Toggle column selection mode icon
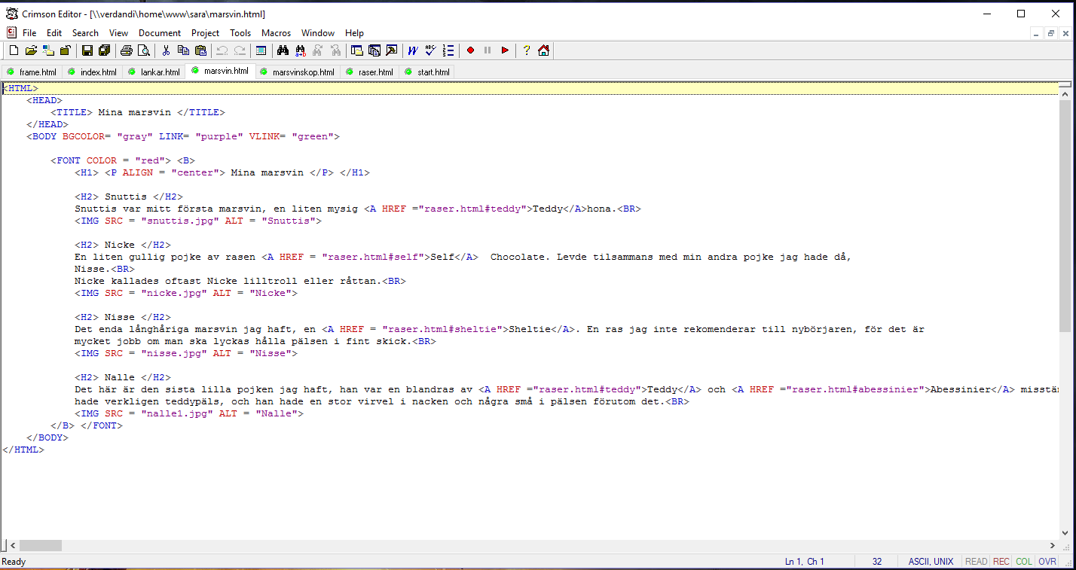Screen dimensions: 1076x570 [x=261, y=50]
